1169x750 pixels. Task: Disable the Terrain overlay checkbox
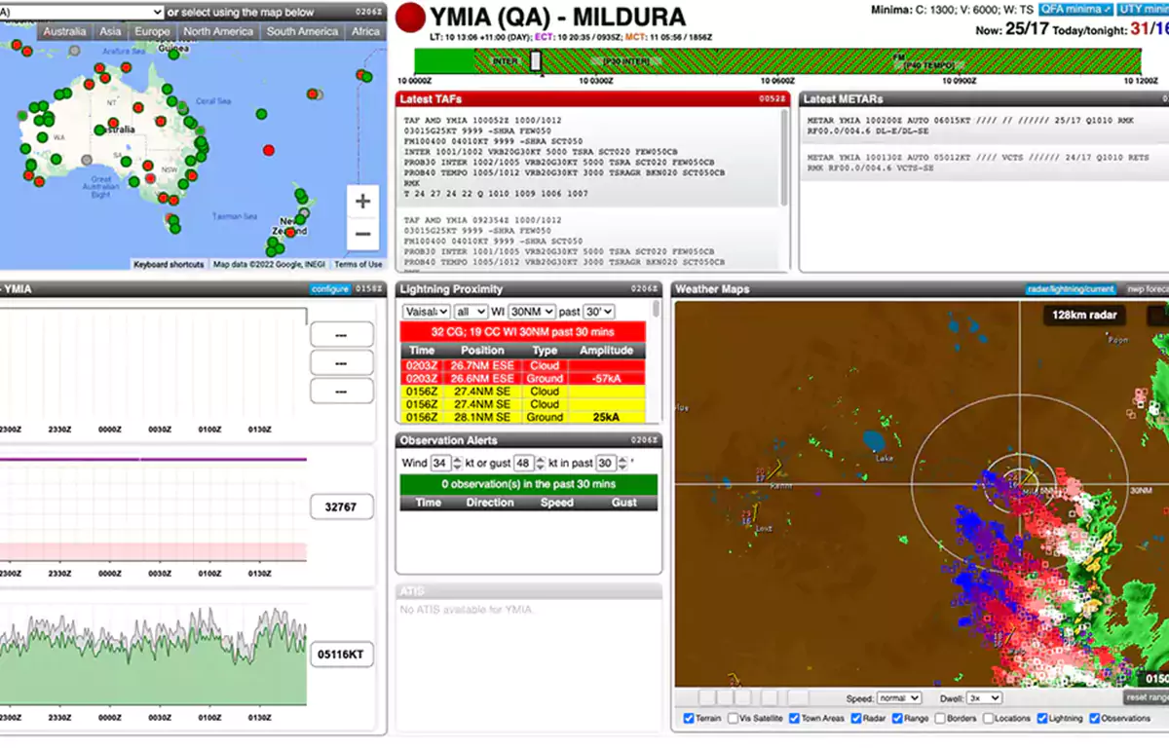pyautogui.click(x=689, y=719)
